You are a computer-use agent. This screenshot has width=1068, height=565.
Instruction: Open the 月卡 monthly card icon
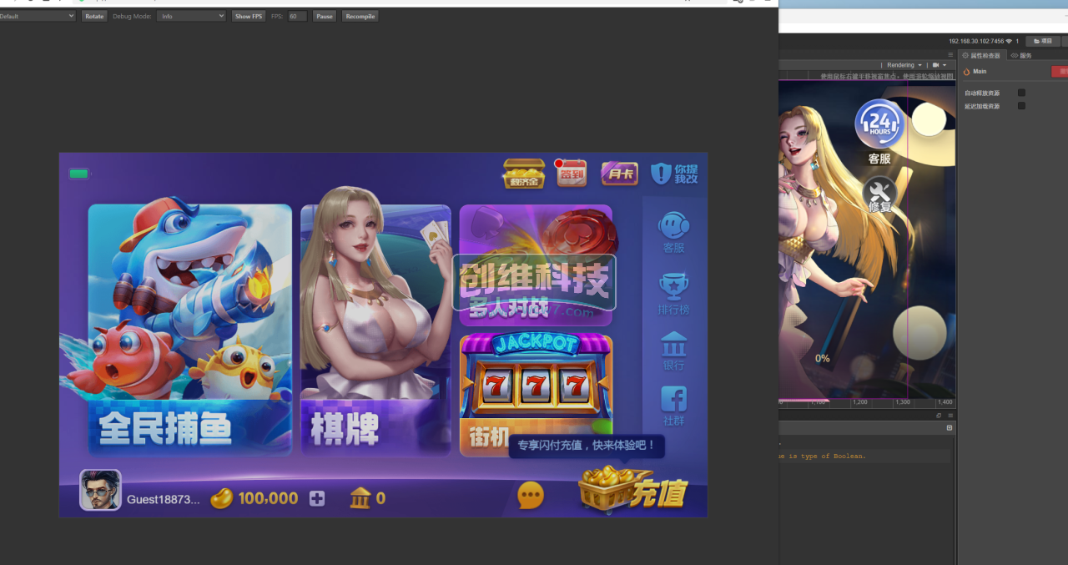[x=619, y=174]
